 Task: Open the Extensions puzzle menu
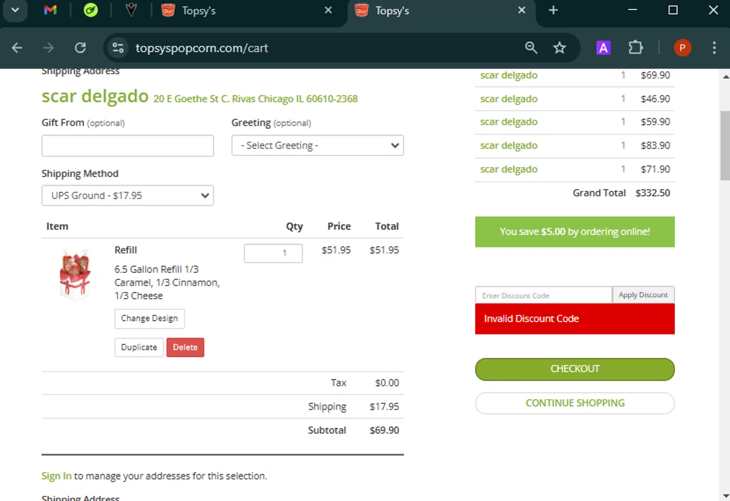point(636,48)
